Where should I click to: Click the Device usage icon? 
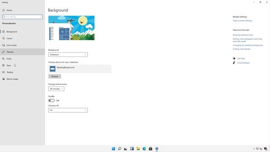pyautogui.click(x=3, y=79)
